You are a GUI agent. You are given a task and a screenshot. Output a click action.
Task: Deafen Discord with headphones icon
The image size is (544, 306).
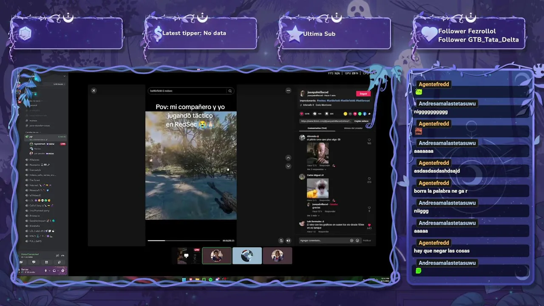(x=54, y=271)
